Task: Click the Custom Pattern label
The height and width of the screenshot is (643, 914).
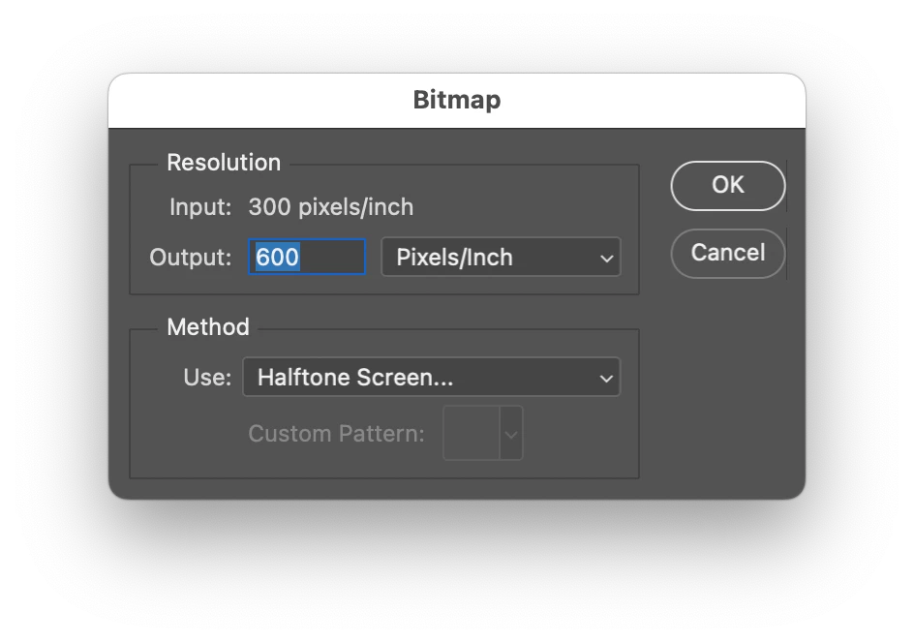Action: click(336, 434)
